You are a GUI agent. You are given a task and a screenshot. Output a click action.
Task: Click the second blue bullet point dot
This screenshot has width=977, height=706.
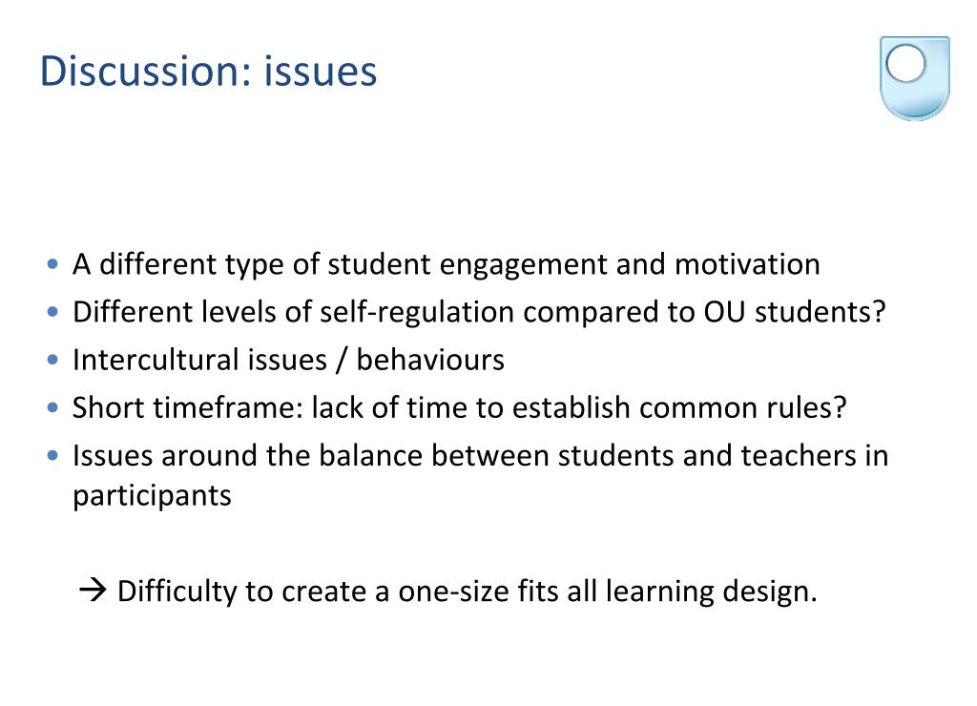(53, 312)
